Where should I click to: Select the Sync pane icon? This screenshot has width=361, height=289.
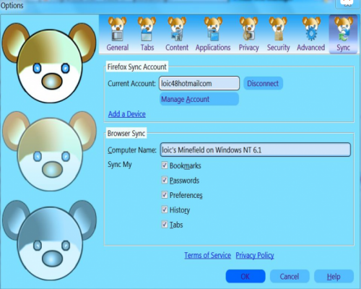coord(343,34)
